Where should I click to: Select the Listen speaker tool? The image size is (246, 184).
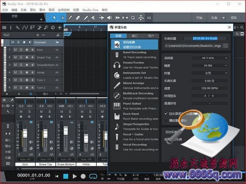109,18
